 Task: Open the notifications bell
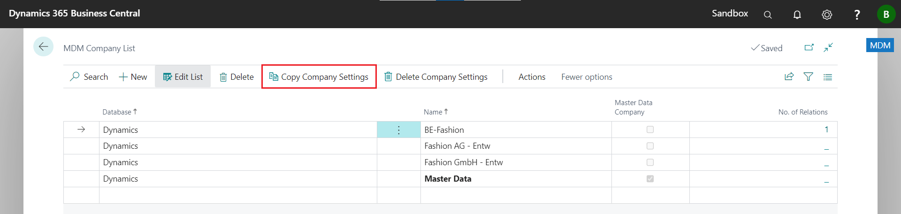coord(797,15)
